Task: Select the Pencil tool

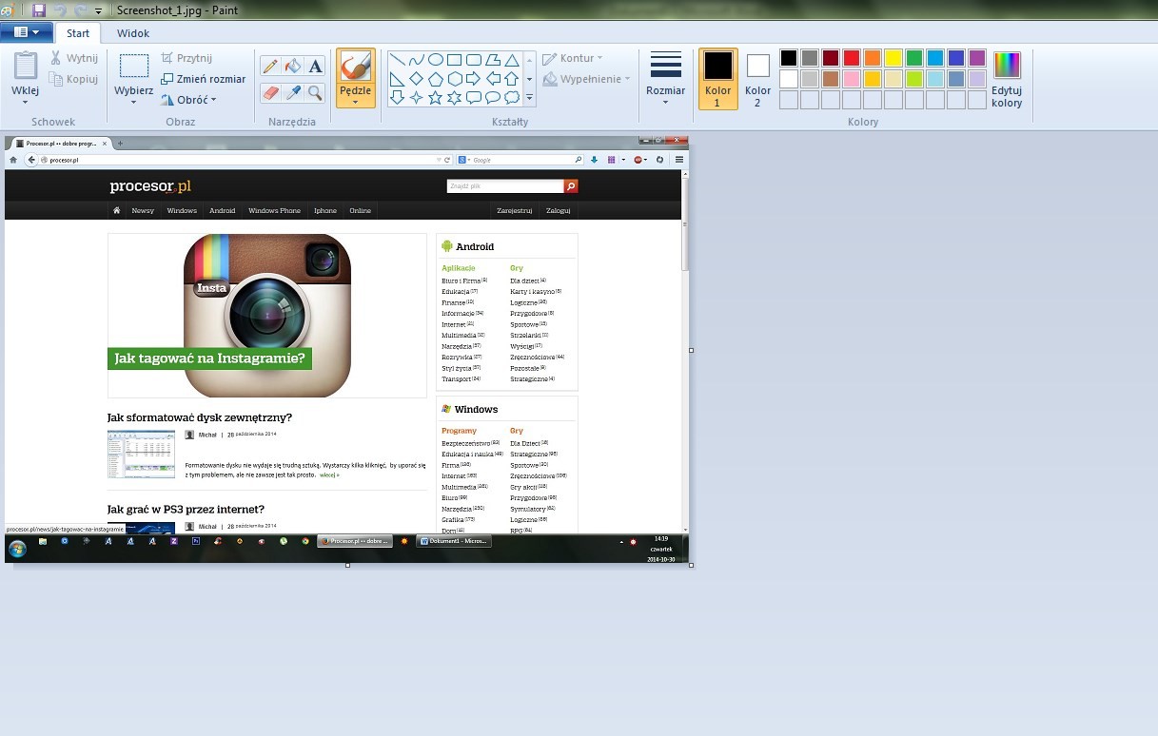Action: (x=271, y=66)
